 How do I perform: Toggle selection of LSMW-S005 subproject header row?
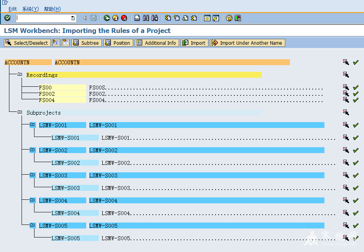[x=346, y=225]
